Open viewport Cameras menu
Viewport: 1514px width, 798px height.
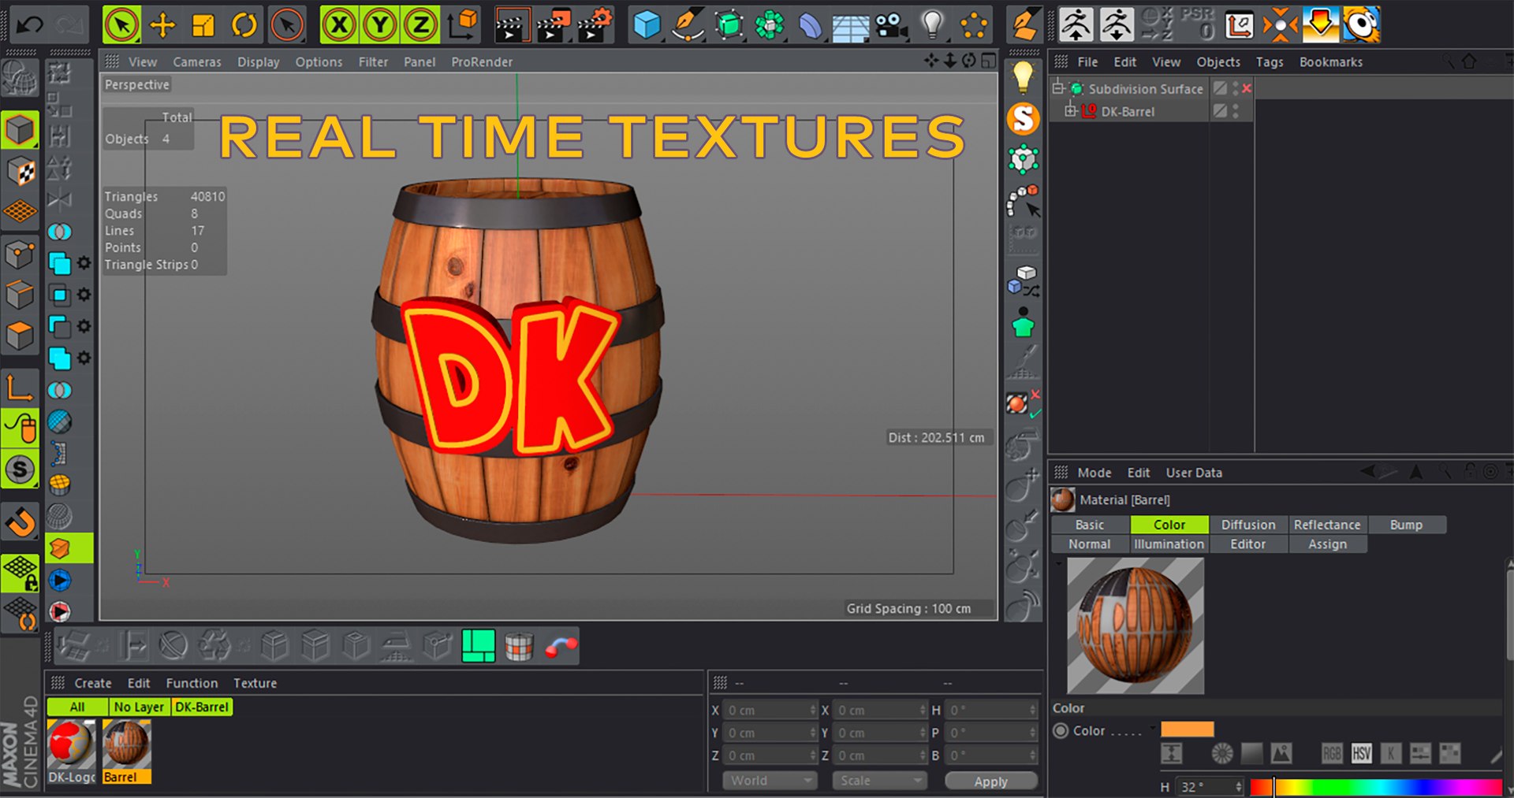pyautogui.click(x=197, y=62)
